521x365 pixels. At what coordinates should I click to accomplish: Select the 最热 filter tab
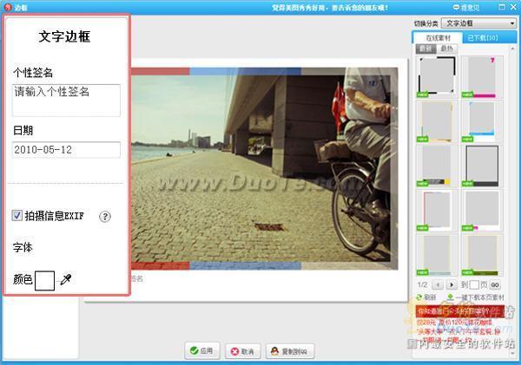click(x=446, y=49)
